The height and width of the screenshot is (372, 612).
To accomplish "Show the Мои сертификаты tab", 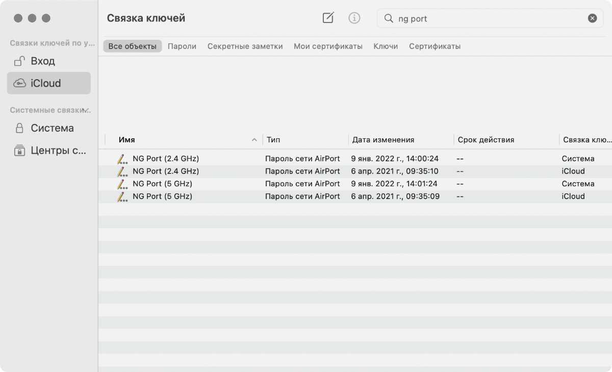I will pos(328,46).
